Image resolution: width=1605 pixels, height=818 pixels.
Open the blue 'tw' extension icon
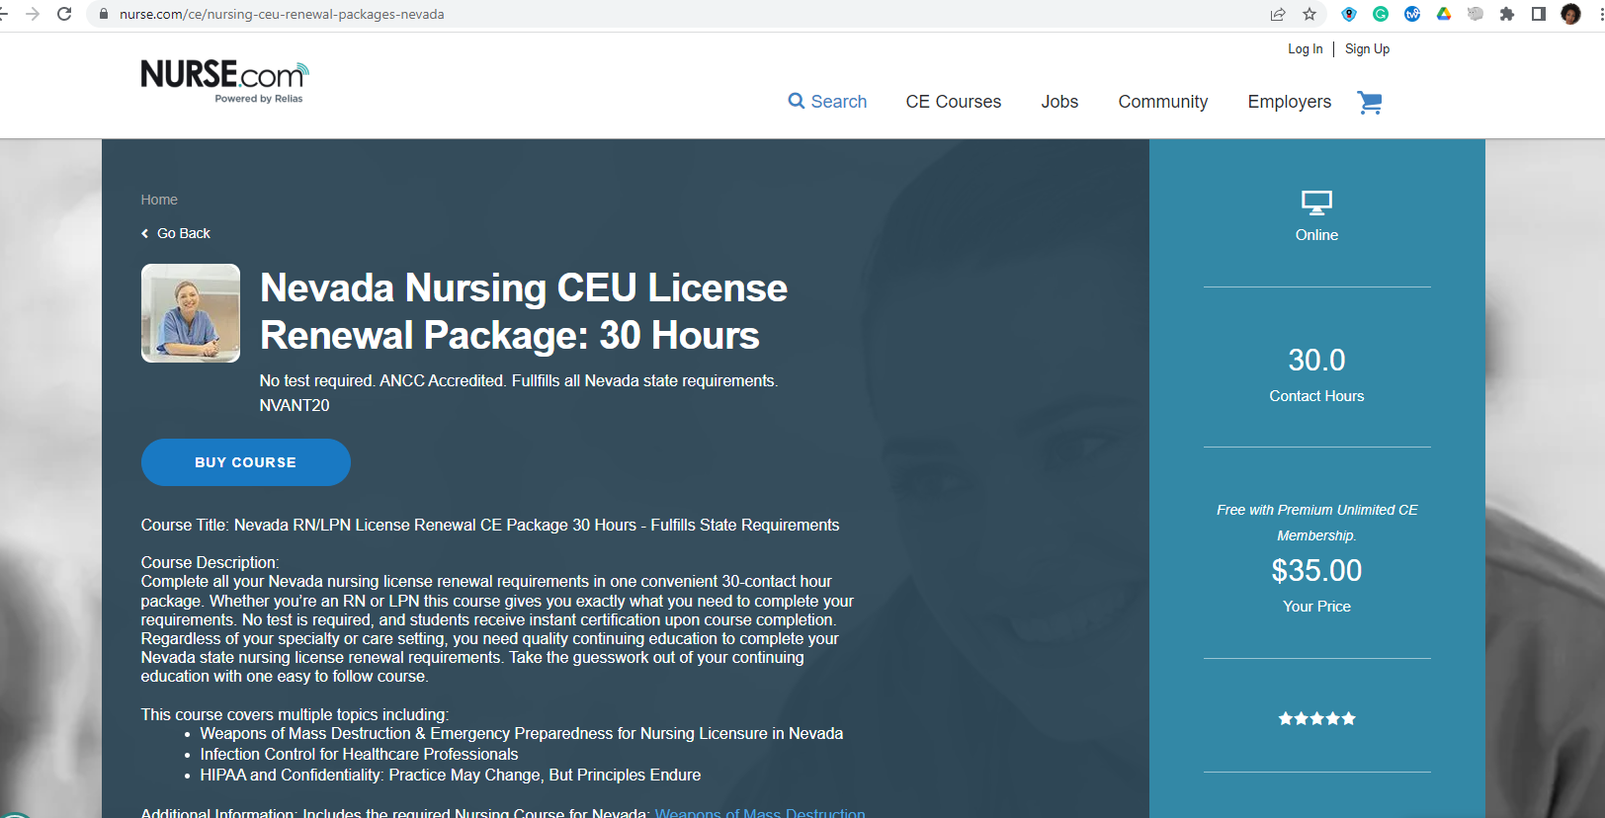tap(1412, 14)
